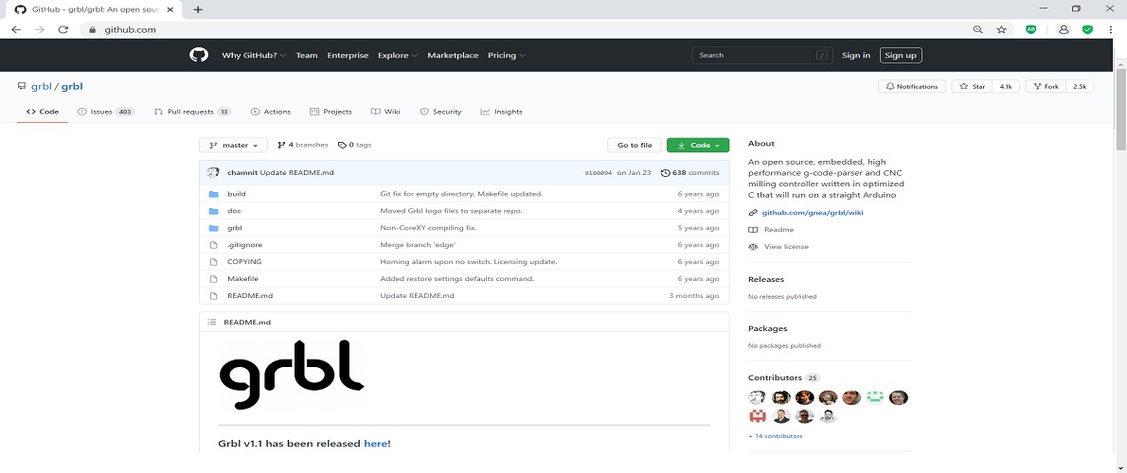Open the 4 branches link
The height and width of the screenshot is (473, 1127).
[x=303, y=145]
